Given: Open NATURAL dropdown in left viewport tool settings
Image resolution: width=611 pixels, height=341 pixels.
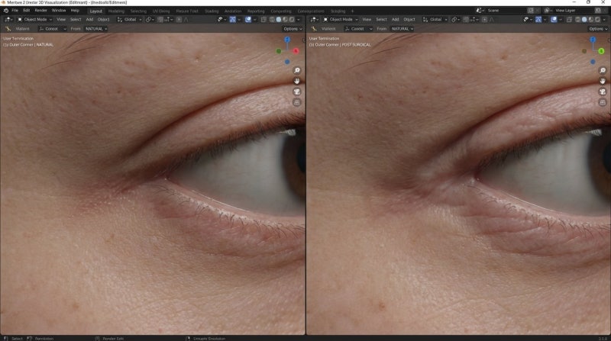Looking at the screenshot, I should tap(96, 29).
